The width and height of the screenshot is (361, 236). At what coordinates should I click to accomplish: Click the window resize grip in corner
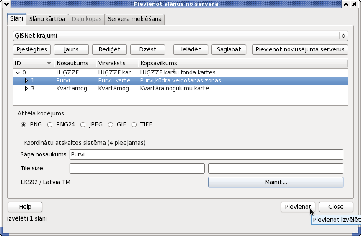click(x=356, y=230)
